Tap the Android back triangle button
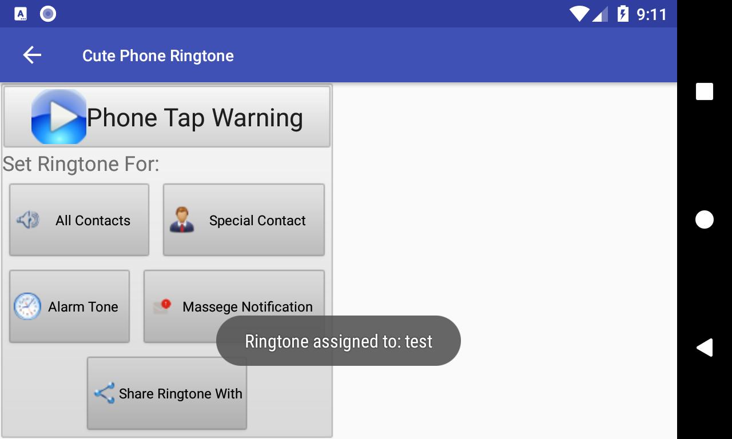732x439 pixels. point(705,348)
